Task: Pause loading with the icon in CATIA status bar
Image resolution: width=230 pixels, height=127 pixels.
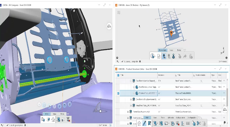Action: click(25, 125)
